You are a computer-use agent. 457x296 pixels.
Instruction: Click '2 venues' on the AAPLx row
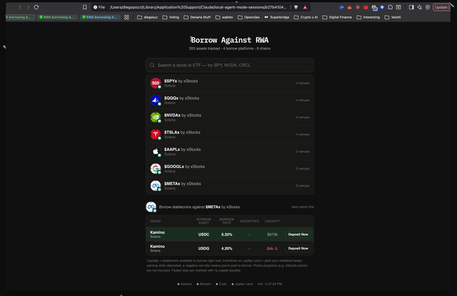point(303,152)
